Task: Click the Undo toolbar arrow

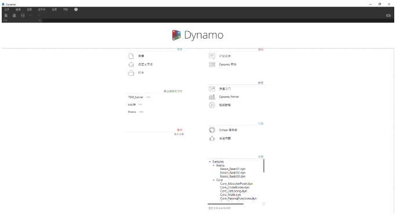Action: (x=31, y=16)
